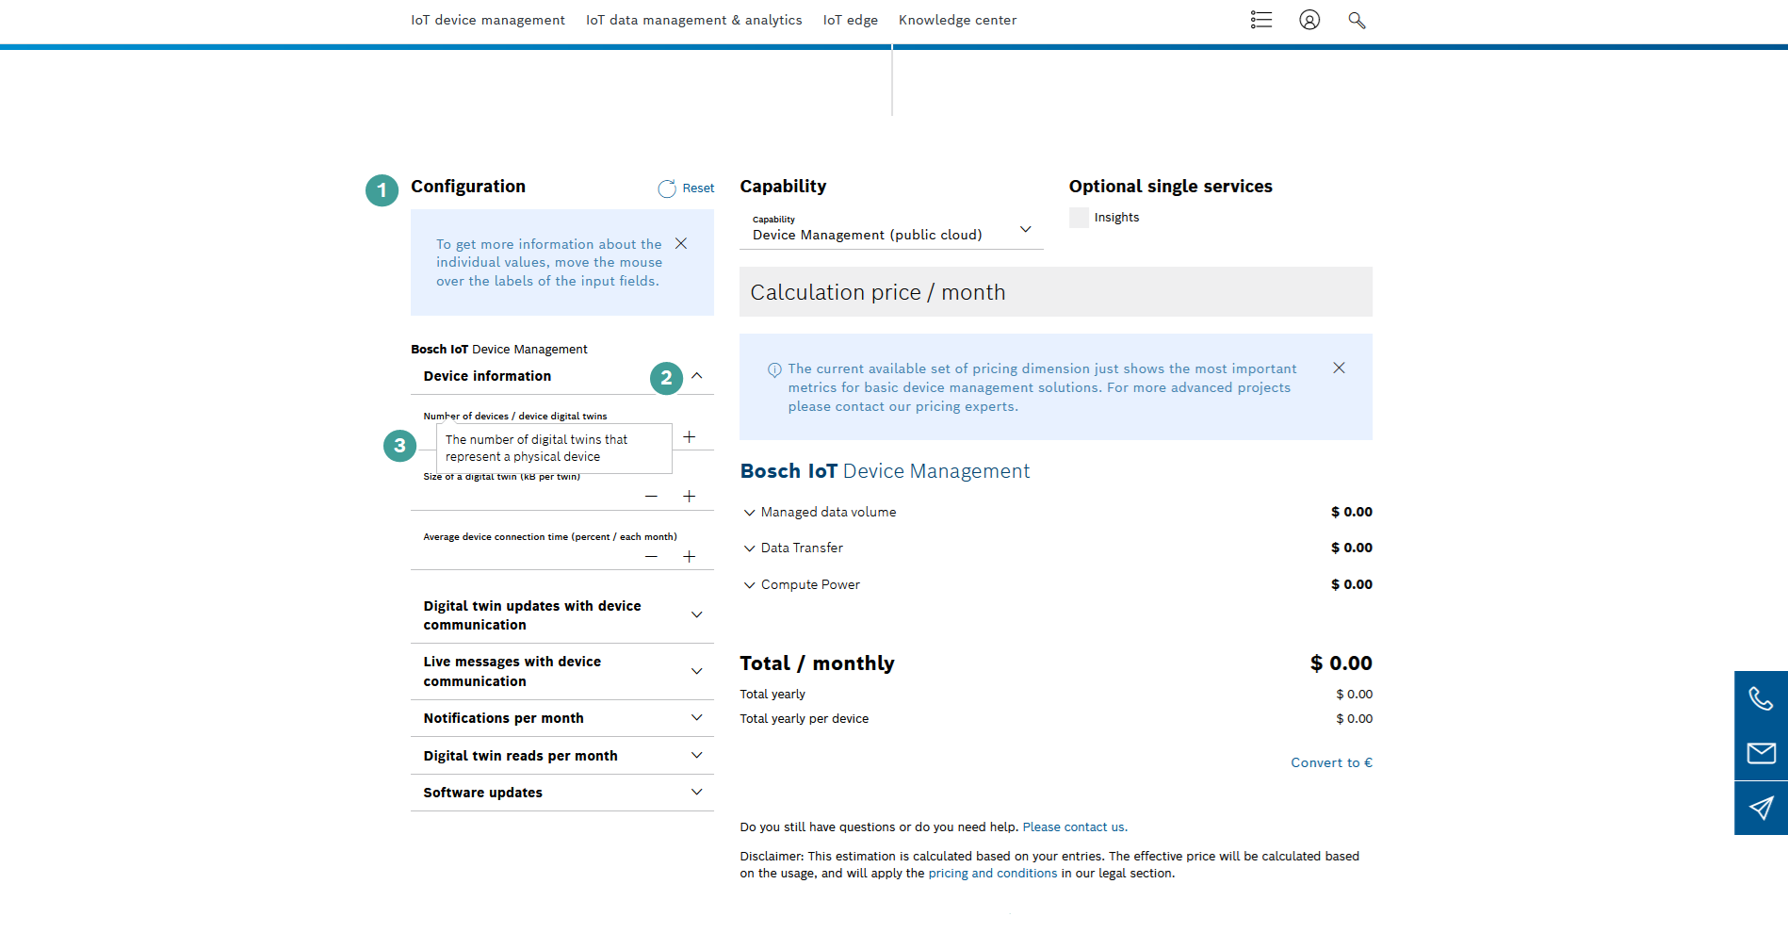Screen dimensions: 1788x933
Task: Click the email envelope side icon
Action: pos(1761,753)
